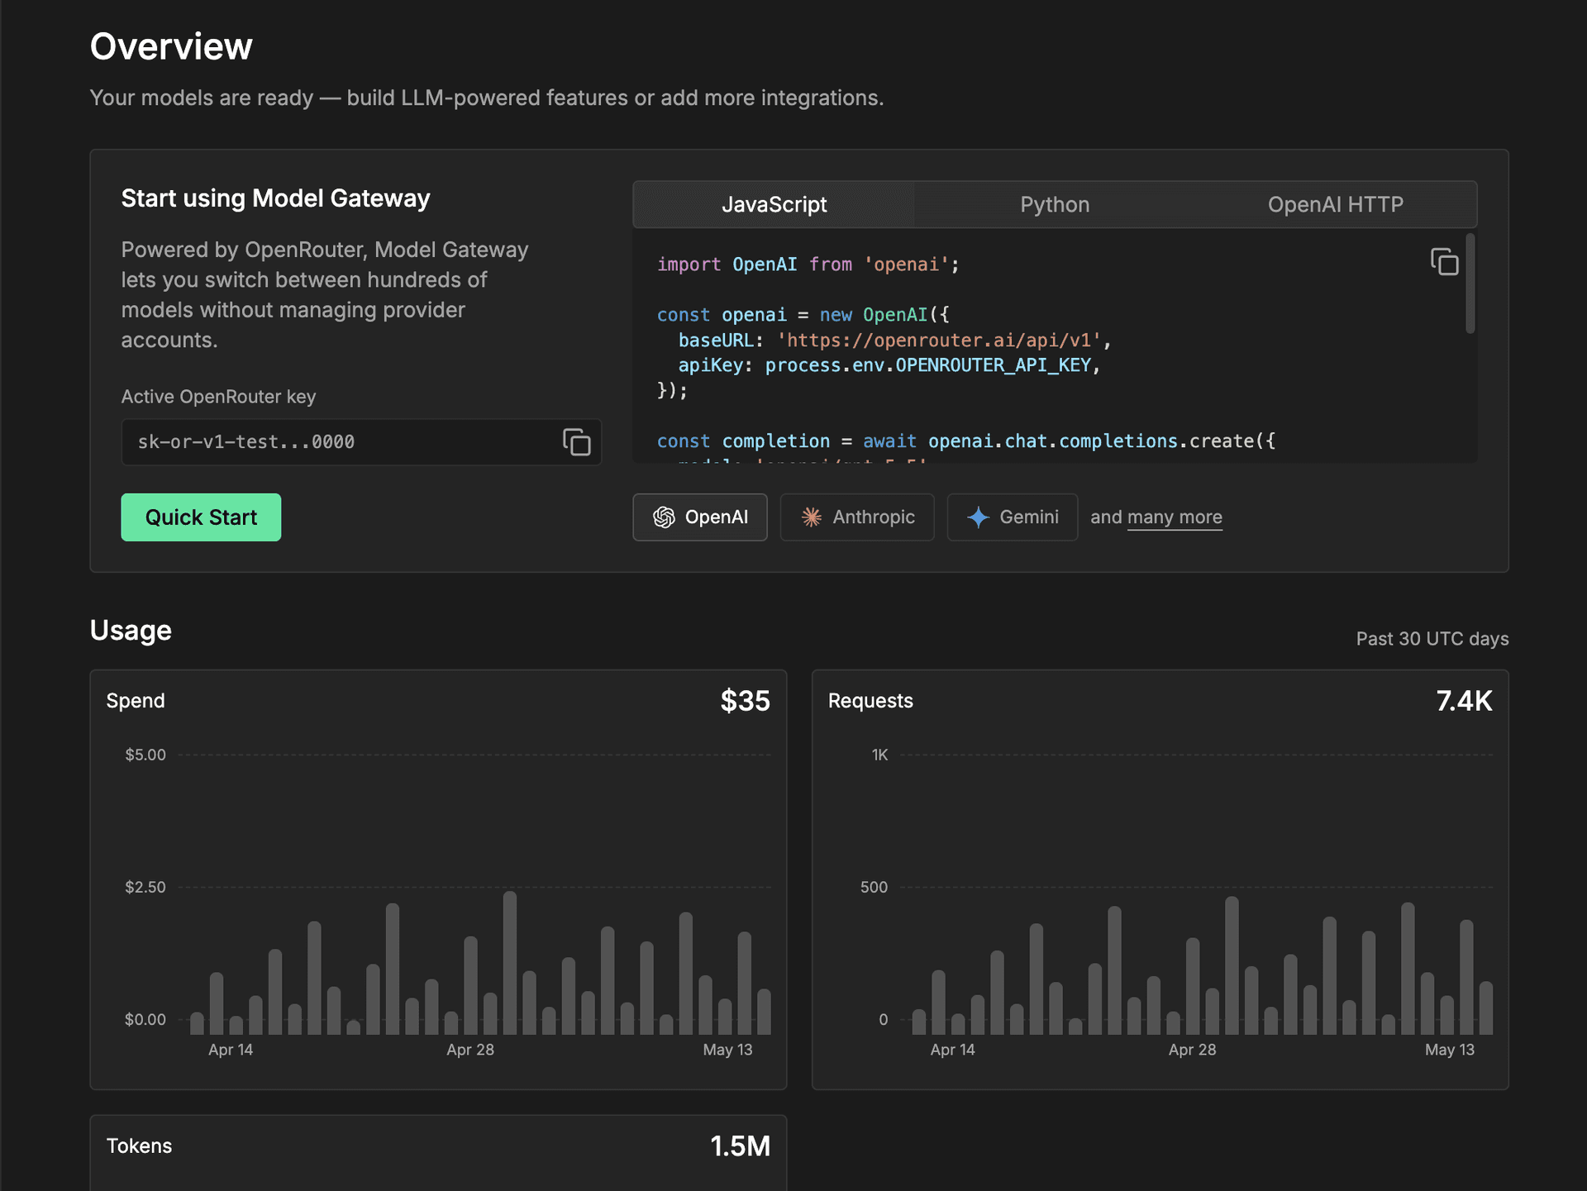Click the Quick Start button
Viewport: 1587px width, 1191px height.
coord(201,517)
